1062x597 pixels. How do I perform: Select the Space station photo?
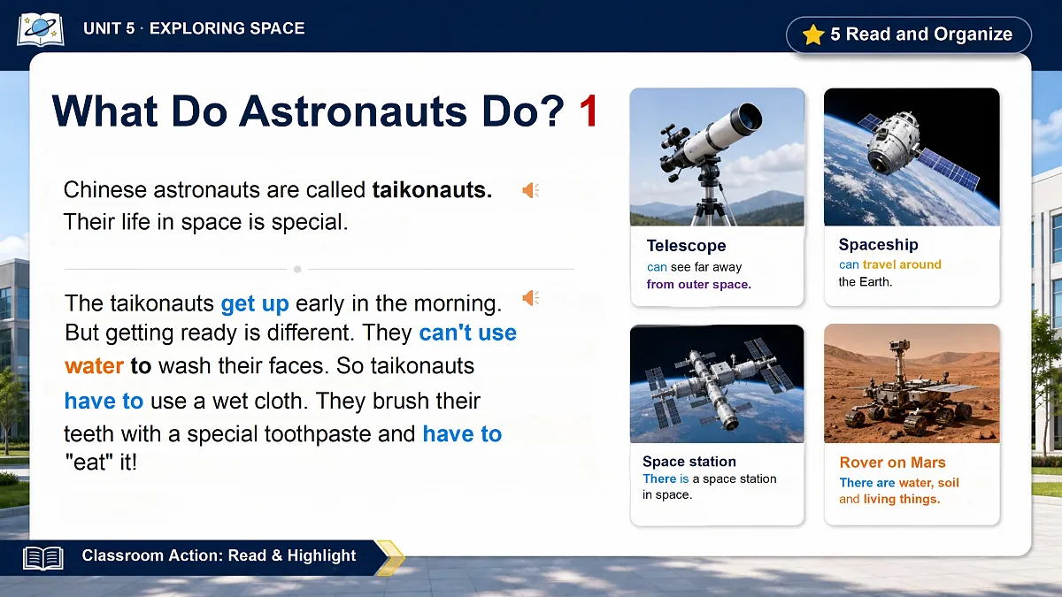pos(717,384)
